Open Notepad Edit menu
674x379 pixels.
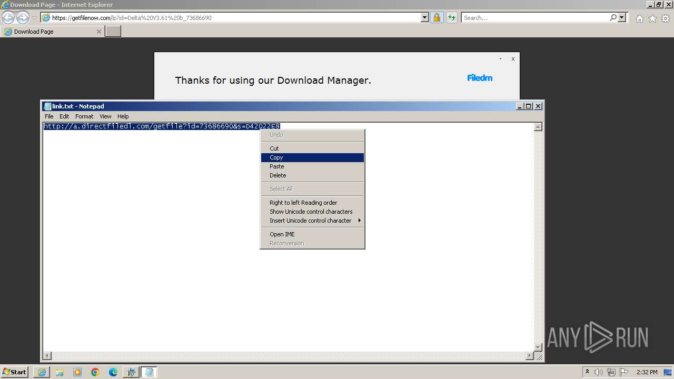(x=64, y=116)
